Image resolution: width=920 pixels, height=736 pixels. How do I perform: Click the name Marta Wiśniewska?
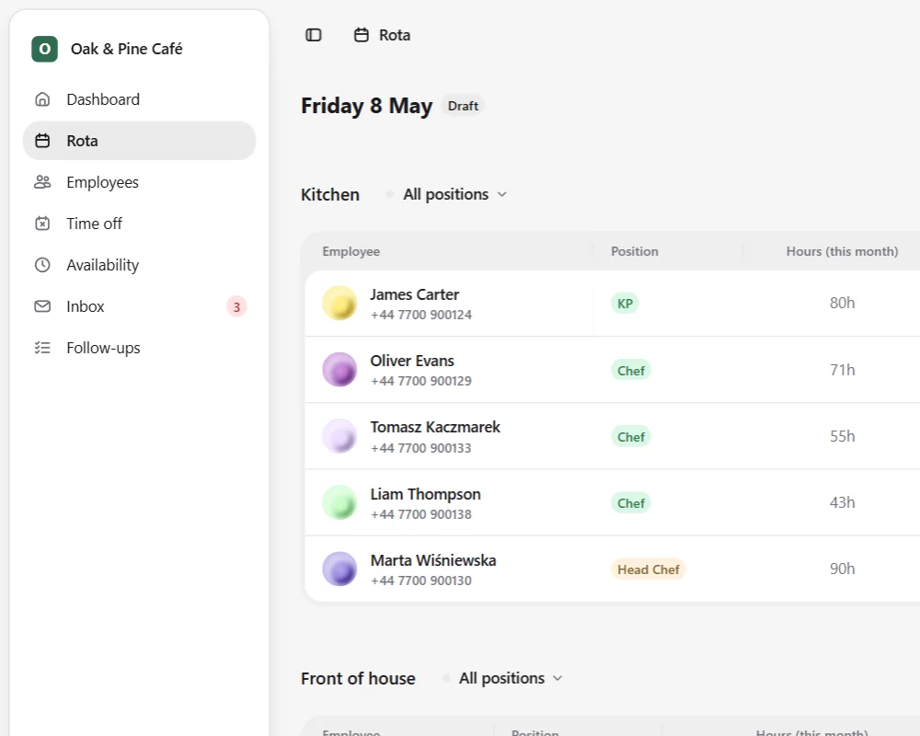coord(433,560)
